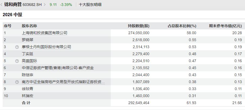Click the price change -3.39%

point(66,5)
